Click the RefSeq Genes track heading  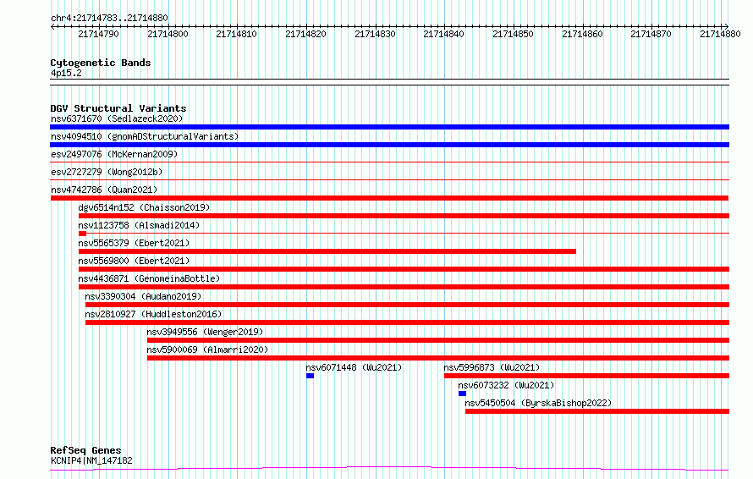(x=85, y=451)
